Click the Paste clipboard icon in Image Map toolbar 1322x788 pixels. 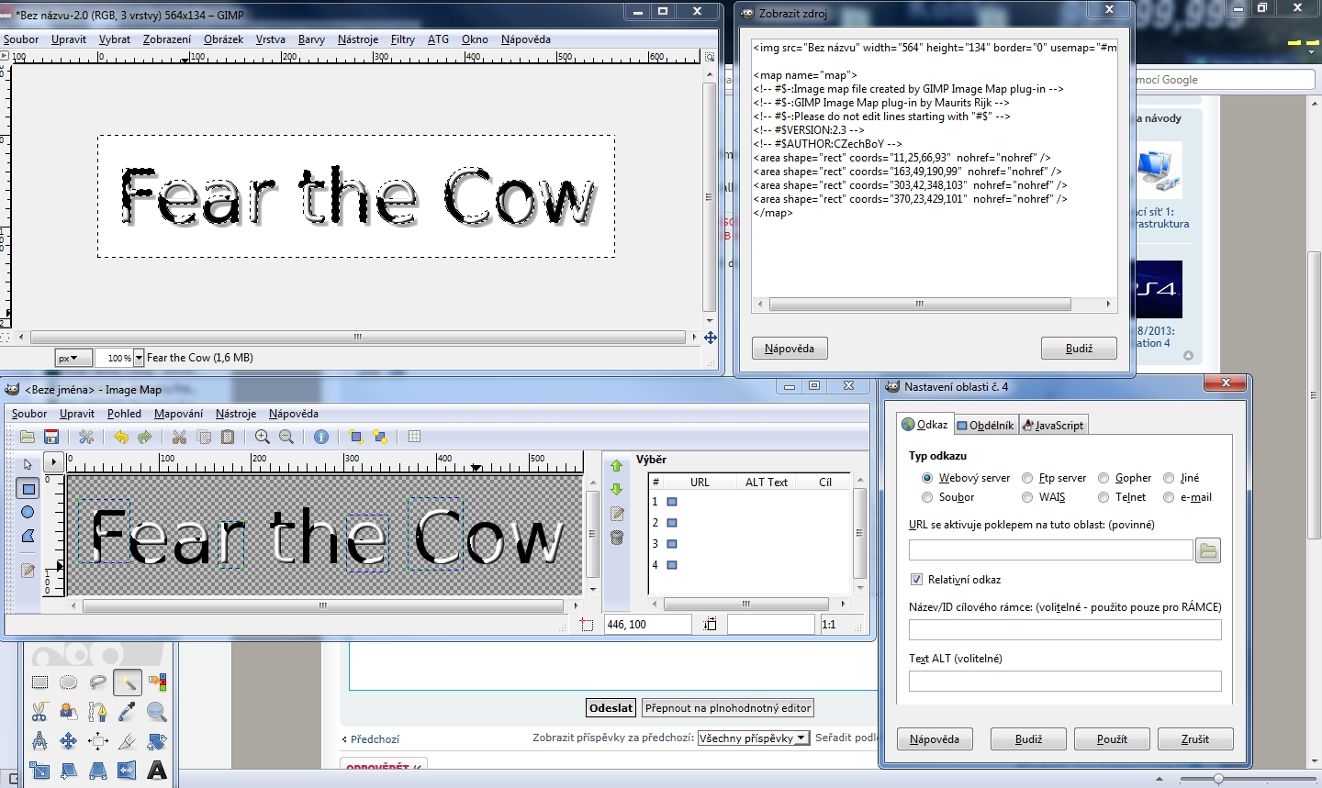click(228, 437)
